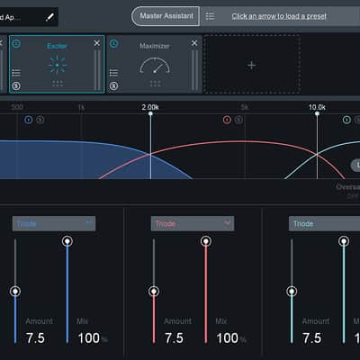Click the pencil icon to rename the preset
Viewport: 360px width, 360px height.
[49, 17]
